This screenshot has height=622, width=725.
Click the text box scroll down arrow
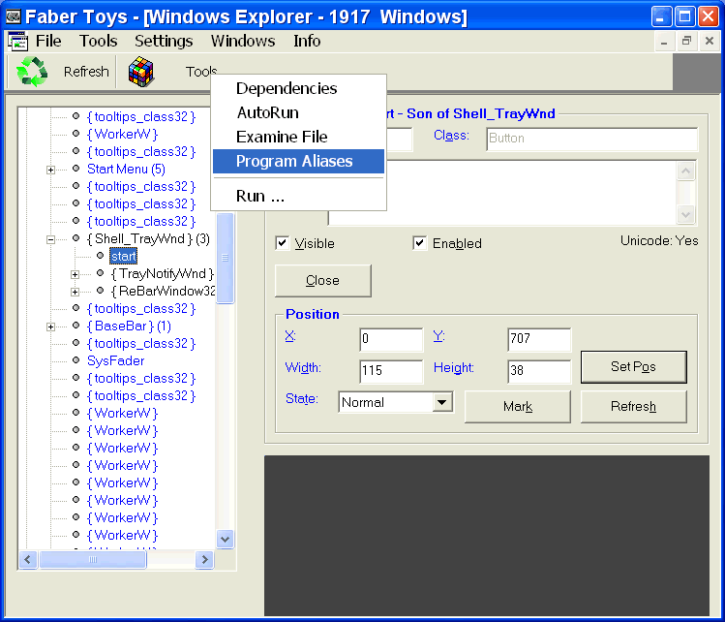(x=685, y=214)
